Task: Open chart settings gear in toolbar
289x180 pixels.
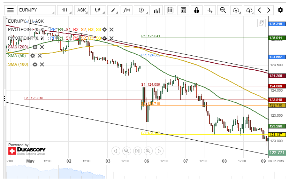Action: tap(280, 10)
